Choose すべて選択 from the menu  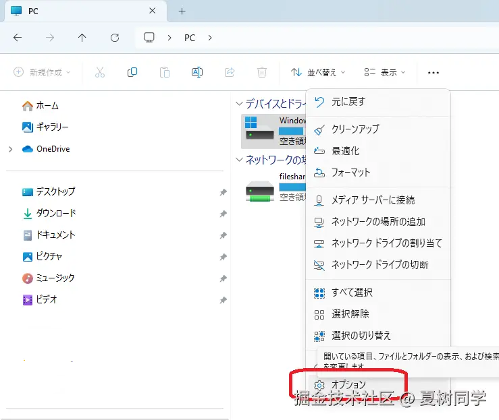(x=378, y=293)
